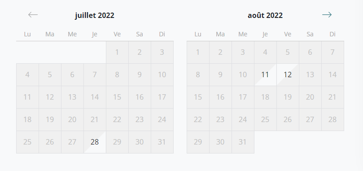This screenshot has height=171, width=363.
Task: Click disabled date 31 juillet
Action: pyautogui.click(x=162, y=142)
